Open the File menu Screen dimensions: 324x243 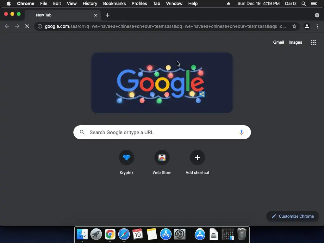click(44, 3)
